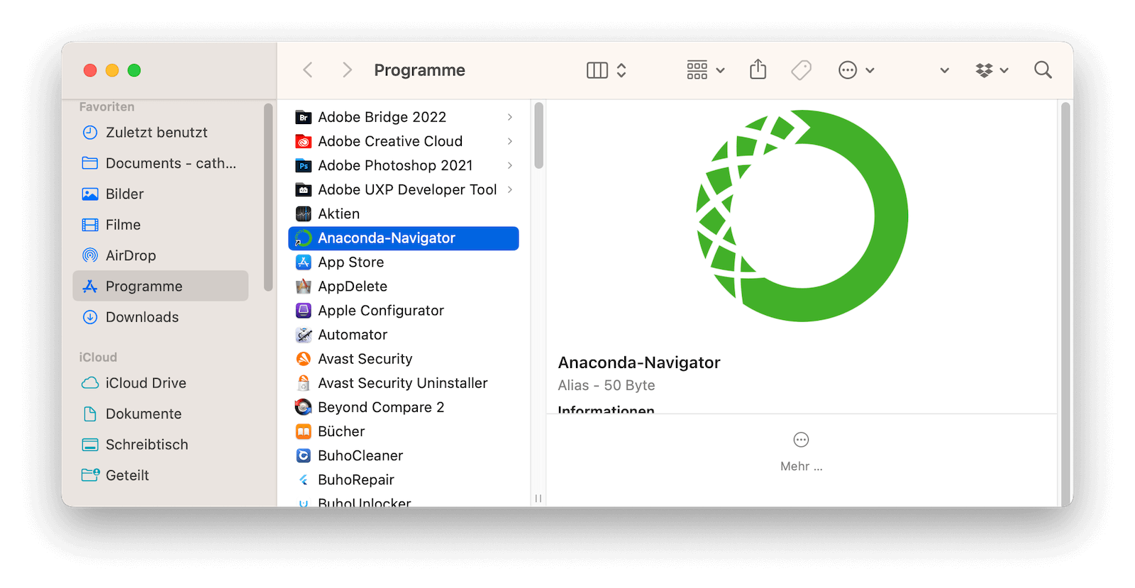1135x588 pixels.
Task: Click the tag icon to edit tags
Action: pos(801,70)
